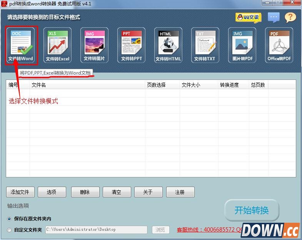The width and height of the screenshot is (302, 240).
Task: Select the 文件转Word conversion mode
Action: (21, 45)
